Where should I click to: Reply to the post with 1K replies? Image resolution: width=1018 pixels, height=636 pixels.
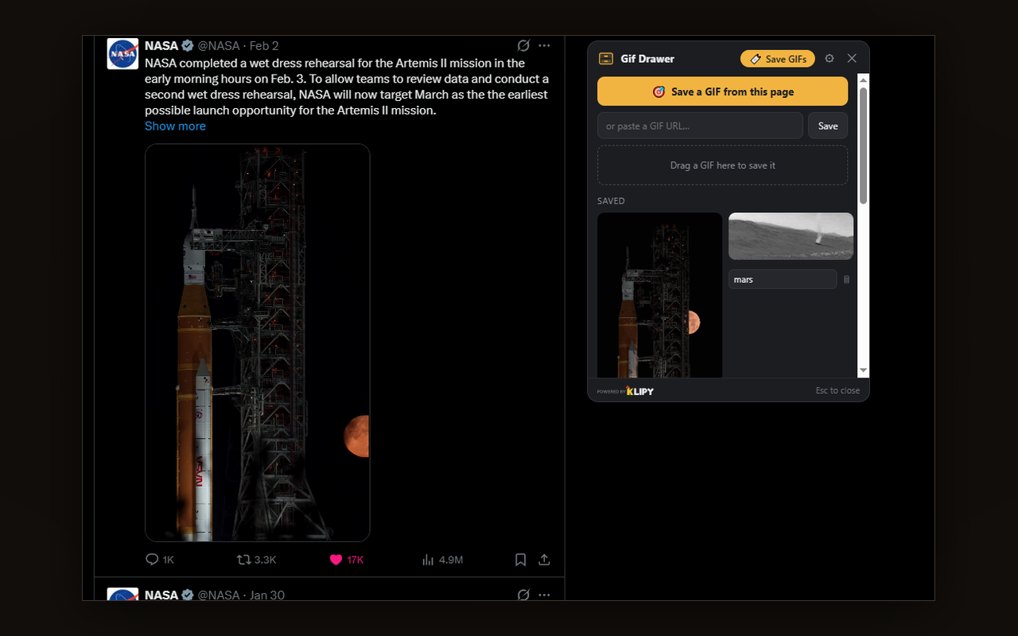[x=160, y=560]
